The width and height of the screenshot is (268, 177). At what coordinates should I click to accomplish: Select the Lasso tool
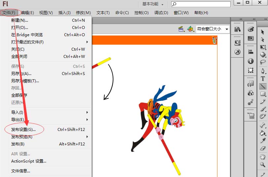263,62
